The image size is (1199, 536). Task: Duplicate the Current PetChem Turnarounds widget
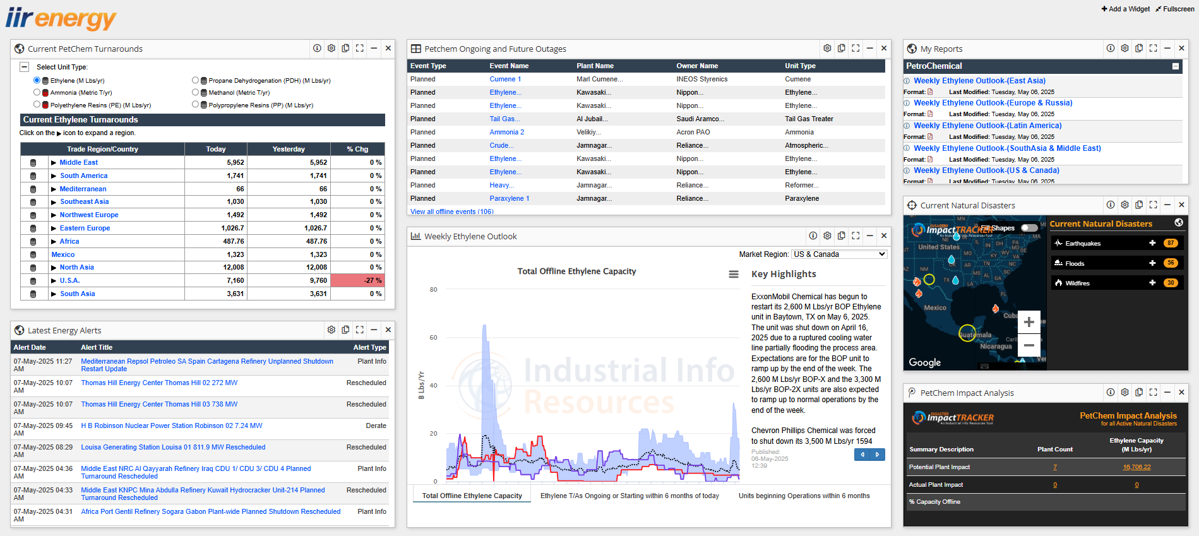[345, 48]
